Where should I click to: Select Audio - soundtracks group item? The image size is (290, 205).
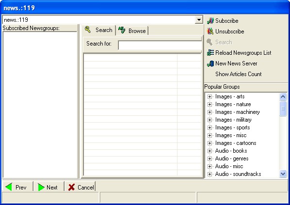238,174
